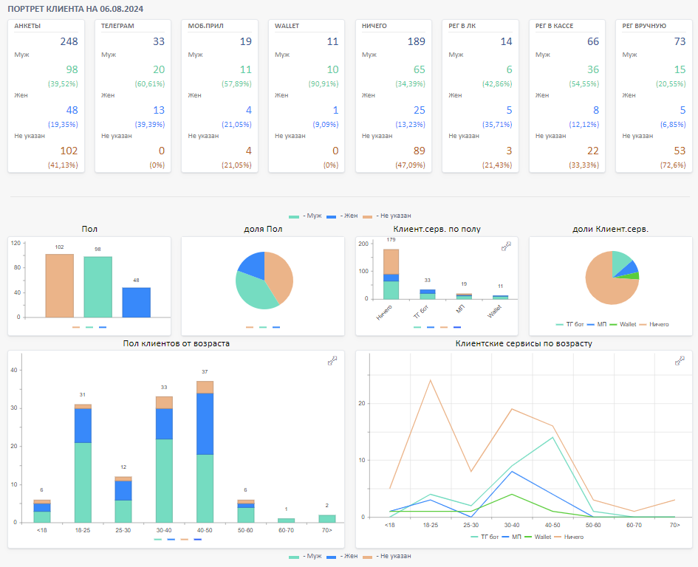Click the 18-25 age bar labeled 31
The image size is (698, 567).
coord(83,464)
